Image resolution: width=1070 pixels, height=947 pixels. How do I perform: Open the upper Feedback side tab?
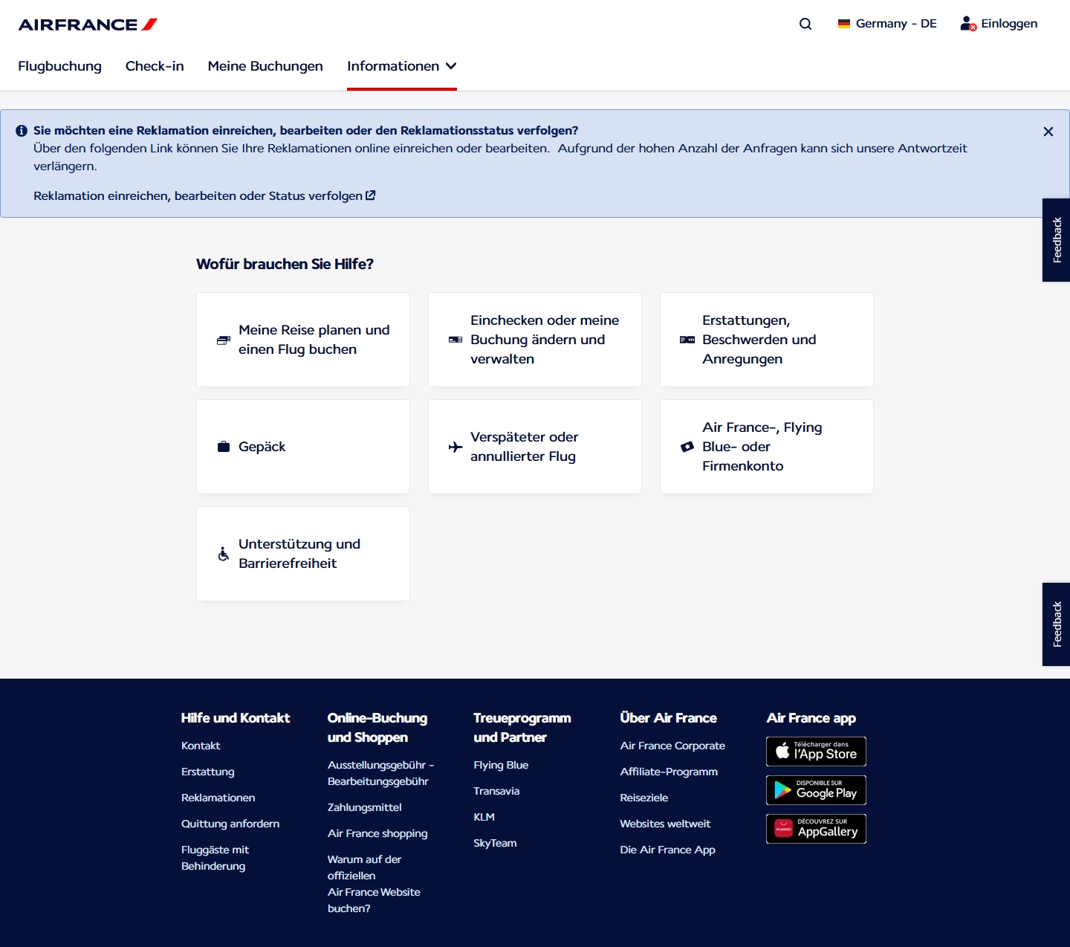point(1056,240)
